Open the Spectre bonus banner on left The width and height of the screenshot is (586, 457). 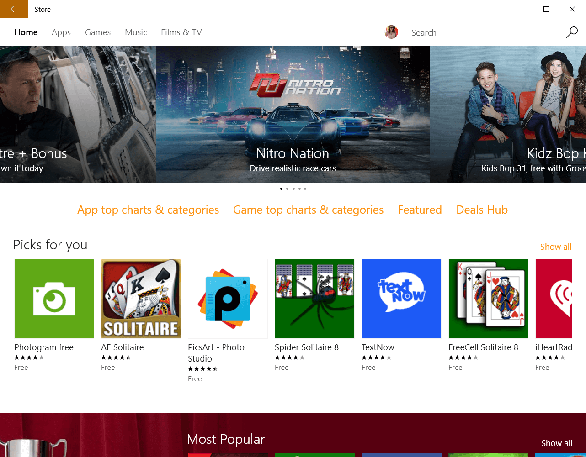[x=78, y=114]
